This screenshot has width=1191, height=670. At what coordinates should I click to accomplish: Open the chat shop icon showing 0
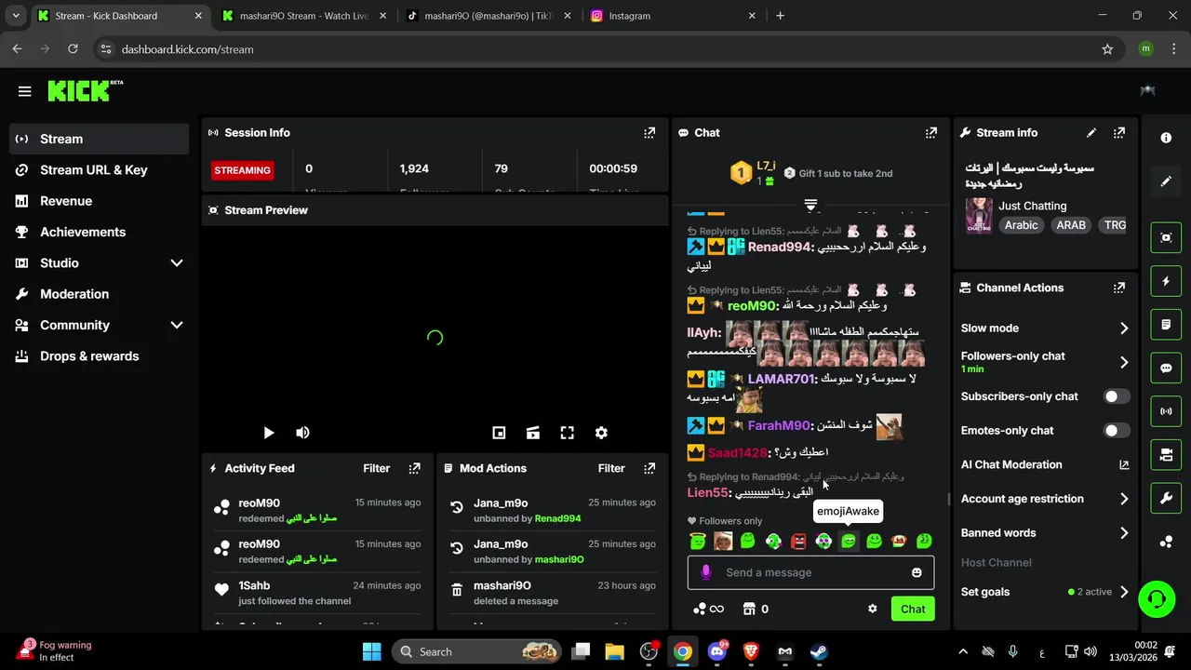(755, 609)
